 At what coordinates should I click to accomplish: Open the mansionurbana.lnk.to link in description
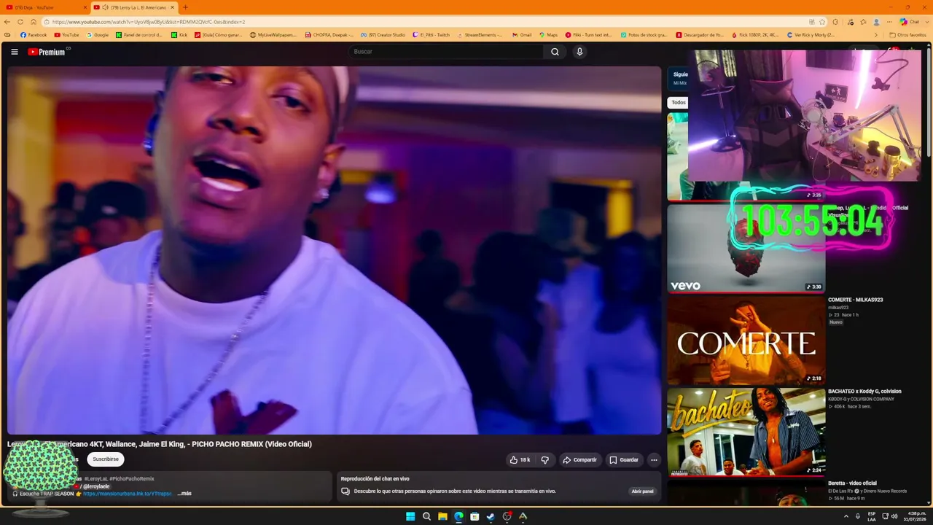[x=128, y=494]
